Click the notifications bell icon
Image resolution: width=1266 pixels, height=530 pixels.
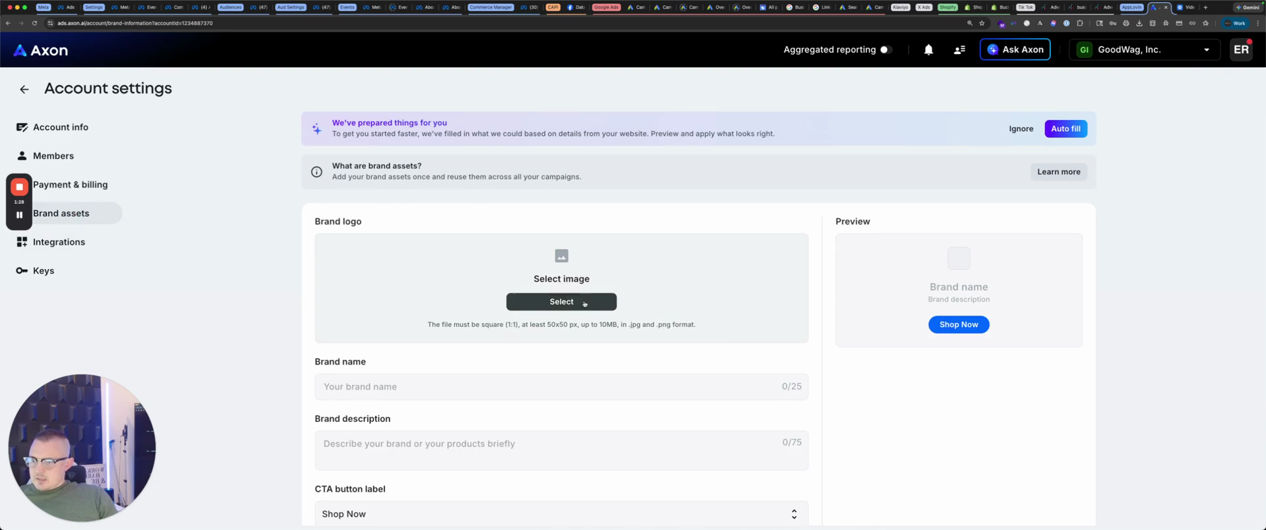click(928, 49)
